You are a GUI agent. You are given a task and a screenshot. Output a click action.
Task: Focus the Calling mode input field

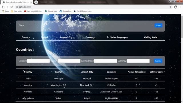click(106, 61)
